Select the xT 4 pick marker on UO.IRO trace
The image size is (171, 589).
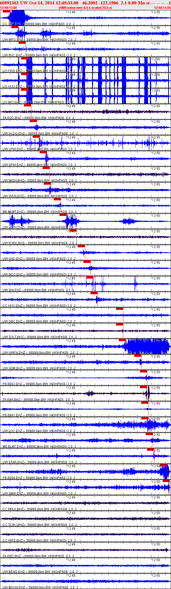coord(24,89)
